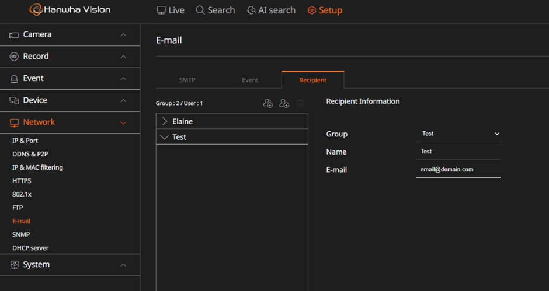
Task: Collapse the Test group arrow
Action: [x=164, y=137]
